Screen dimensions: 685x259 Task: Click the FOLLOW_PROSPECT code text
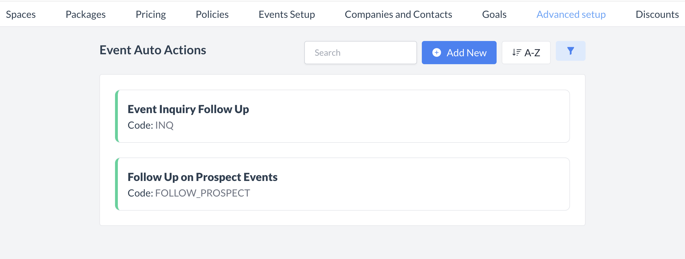(203, 193)
